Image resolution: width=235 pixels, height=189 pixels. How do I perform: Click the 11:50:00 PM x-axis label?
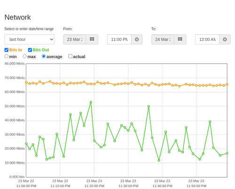point(196,186)
